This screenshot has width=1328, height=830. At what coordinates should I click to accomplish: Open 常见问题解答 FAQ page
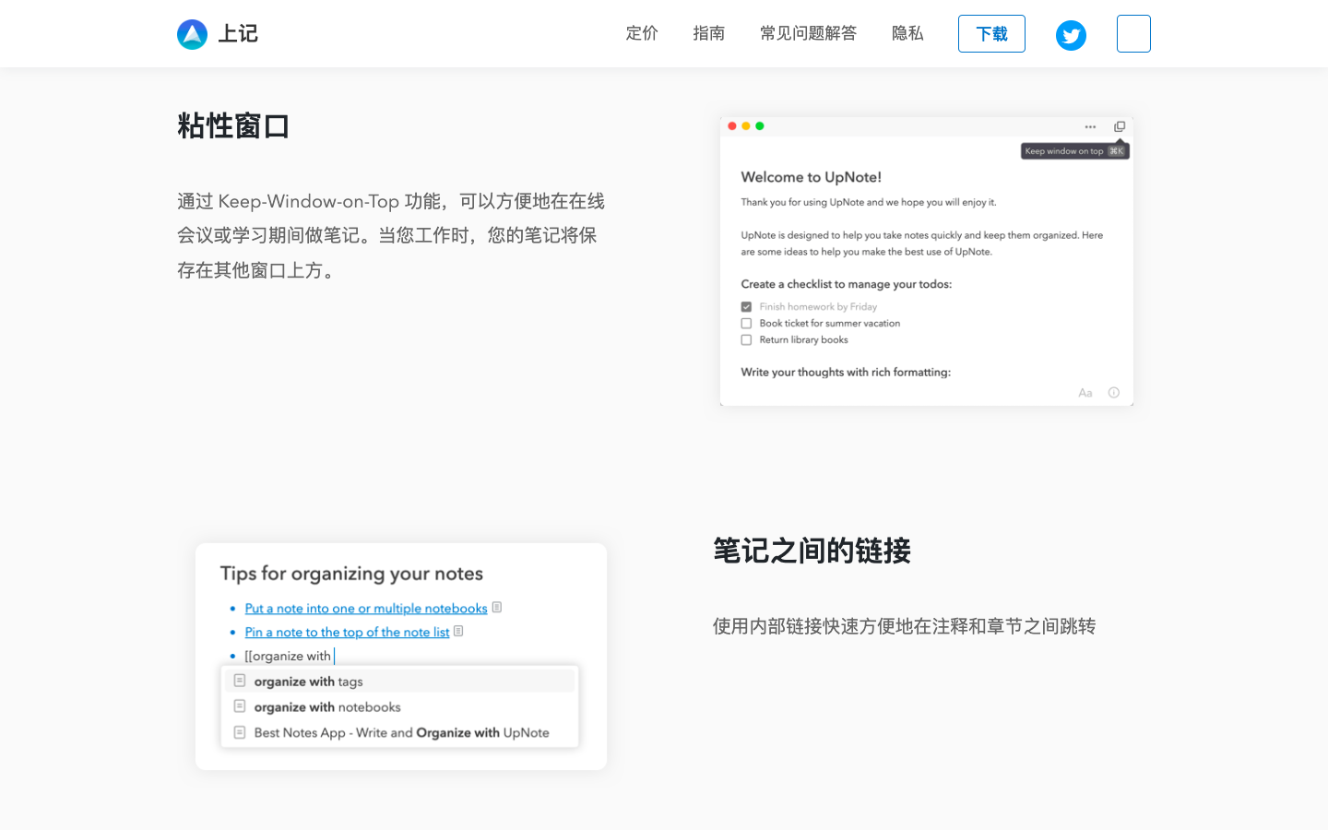pos(808,33)
